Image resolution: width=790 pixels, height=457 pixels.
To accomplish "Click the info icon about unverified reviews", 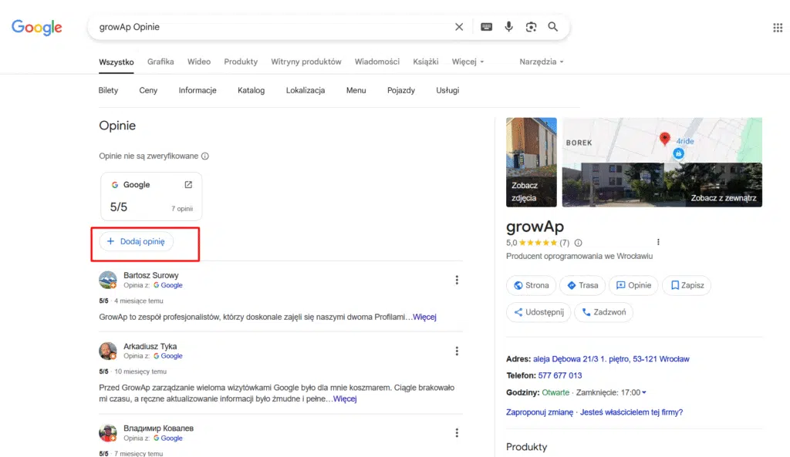I will 204,156.
